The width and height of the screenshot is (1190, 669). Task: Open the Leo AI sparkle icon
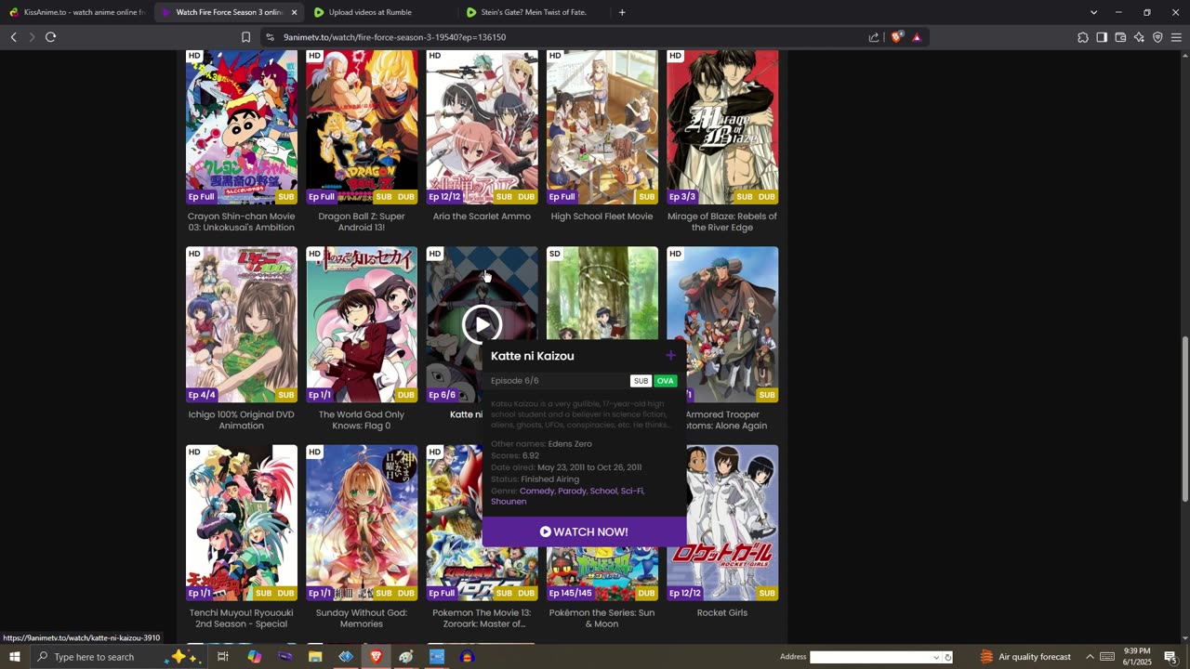pos(1139,37)
